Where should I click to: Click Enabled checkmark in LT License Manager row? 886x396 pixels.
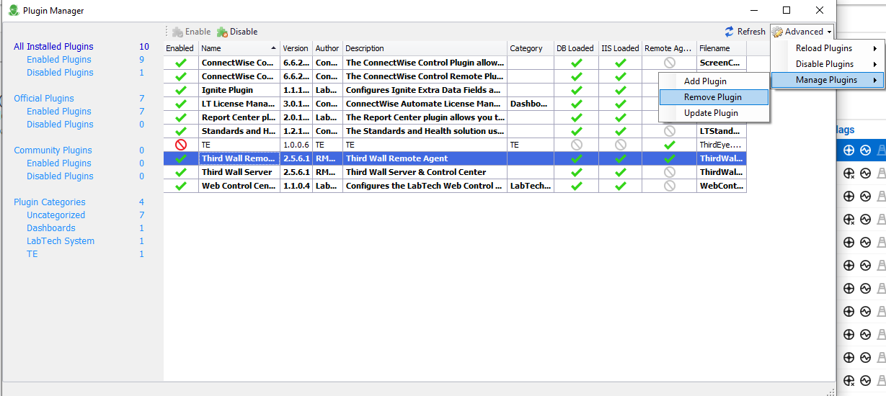181,104
